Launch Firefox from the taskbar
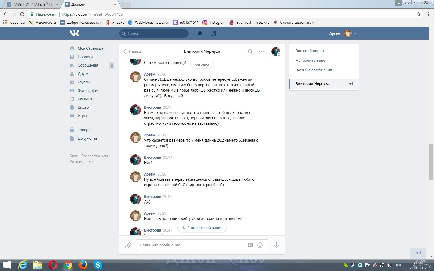 click(x=83, y=265)
